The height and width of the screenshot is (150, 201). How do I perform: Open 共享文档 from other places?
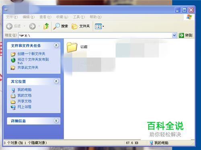pyautogui.click(x=25, y=101)
